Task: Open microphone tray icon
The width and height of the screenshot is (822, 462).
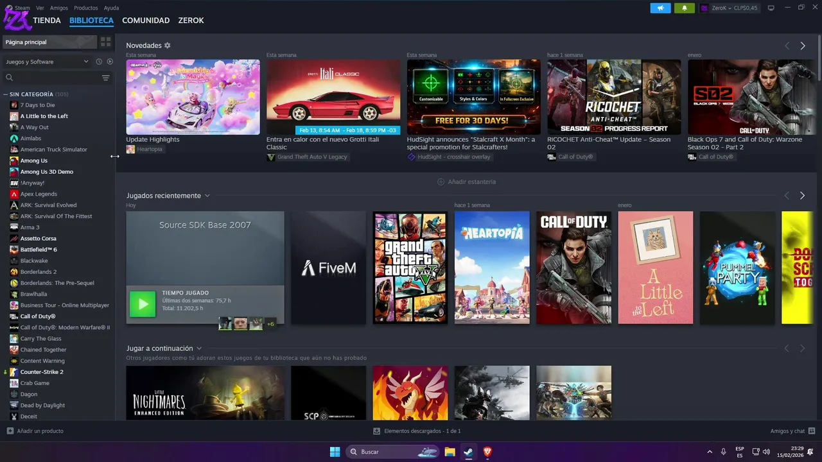Action: click(x=724, y=452)
